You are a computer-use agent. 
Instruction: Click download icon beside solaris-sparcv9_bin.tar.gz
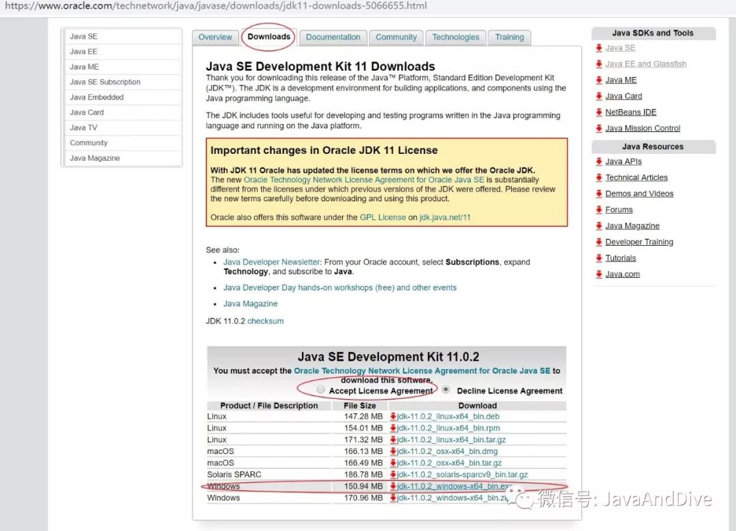tap(393, 474)
